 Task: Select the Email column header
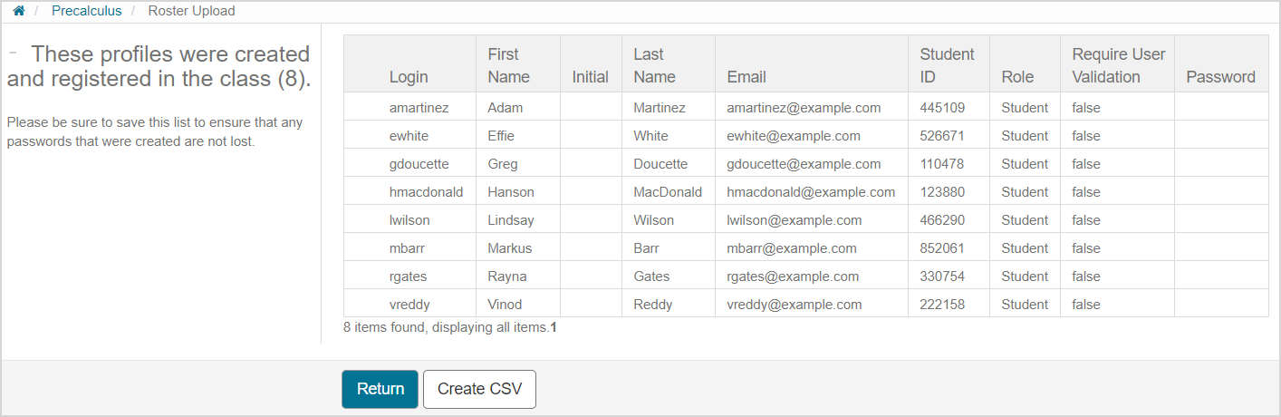pyautogui.click(x=746, y=77)
